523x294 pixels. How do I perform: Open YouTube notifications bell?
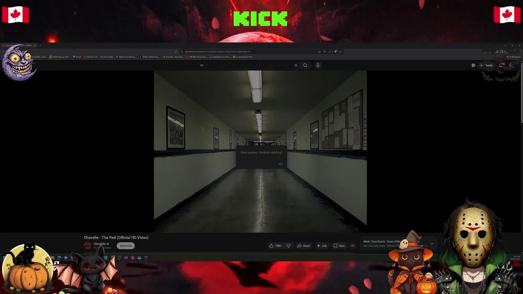501,65
